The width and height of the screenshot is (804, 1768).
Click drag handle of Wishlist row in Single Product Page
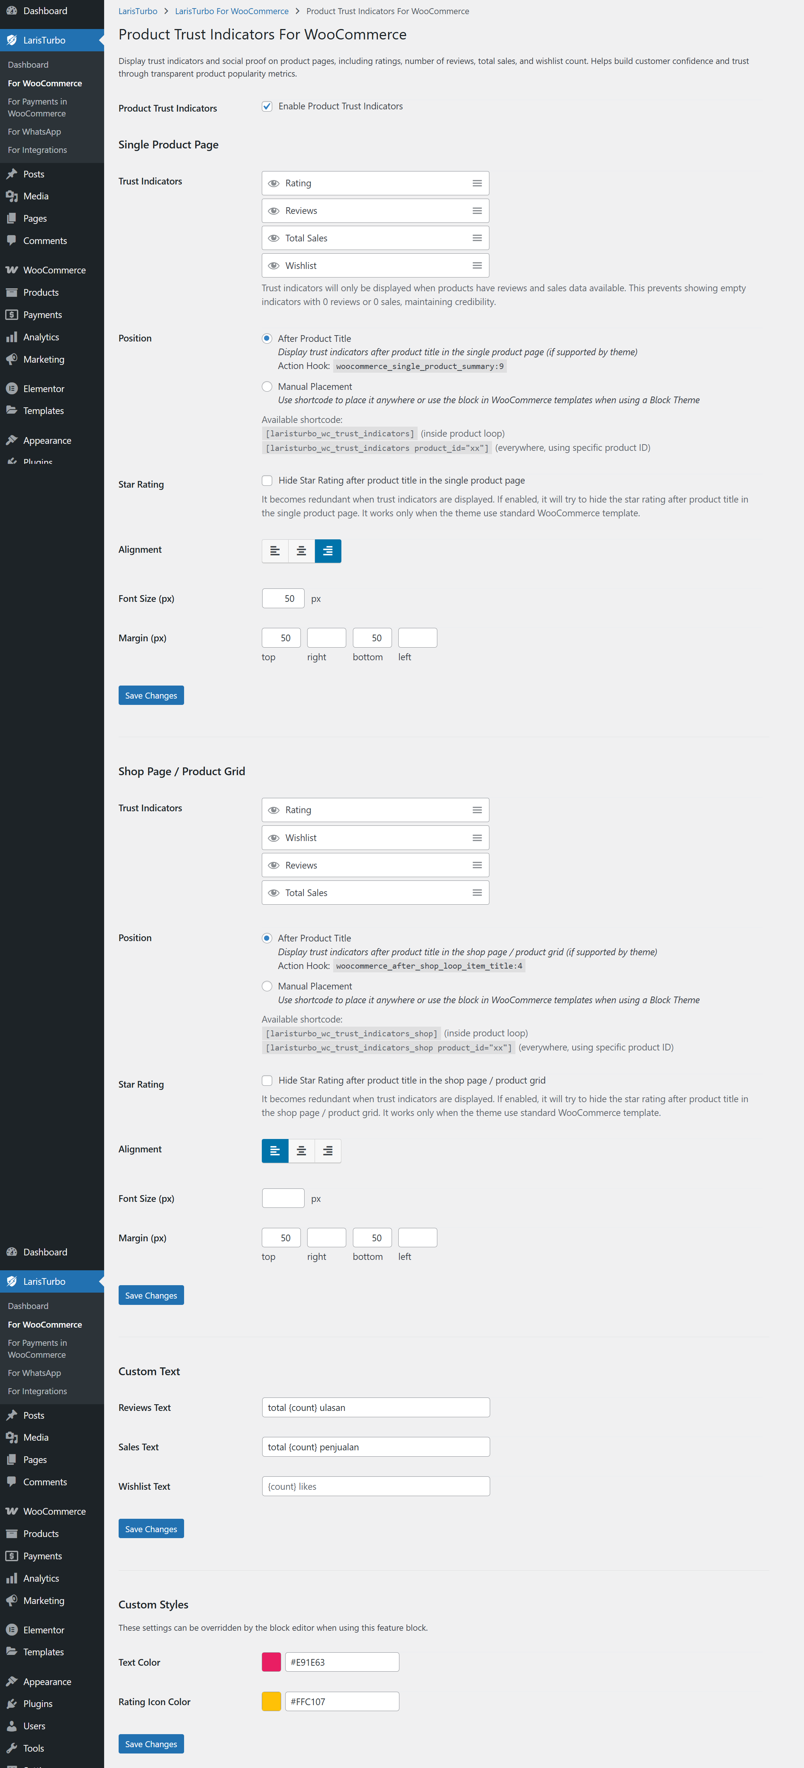(477, 266)
